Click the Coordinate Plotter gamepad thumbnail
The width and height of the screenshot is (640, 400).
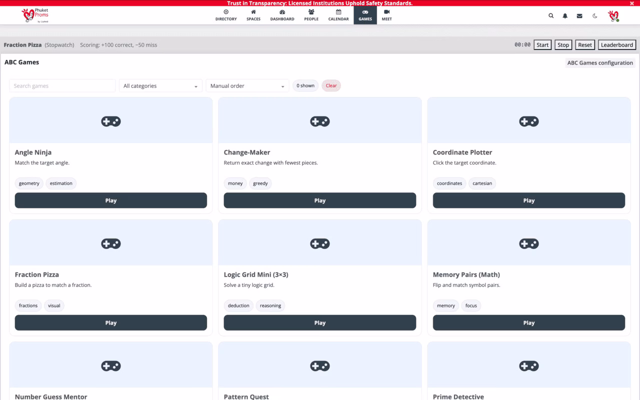point(529,121)
